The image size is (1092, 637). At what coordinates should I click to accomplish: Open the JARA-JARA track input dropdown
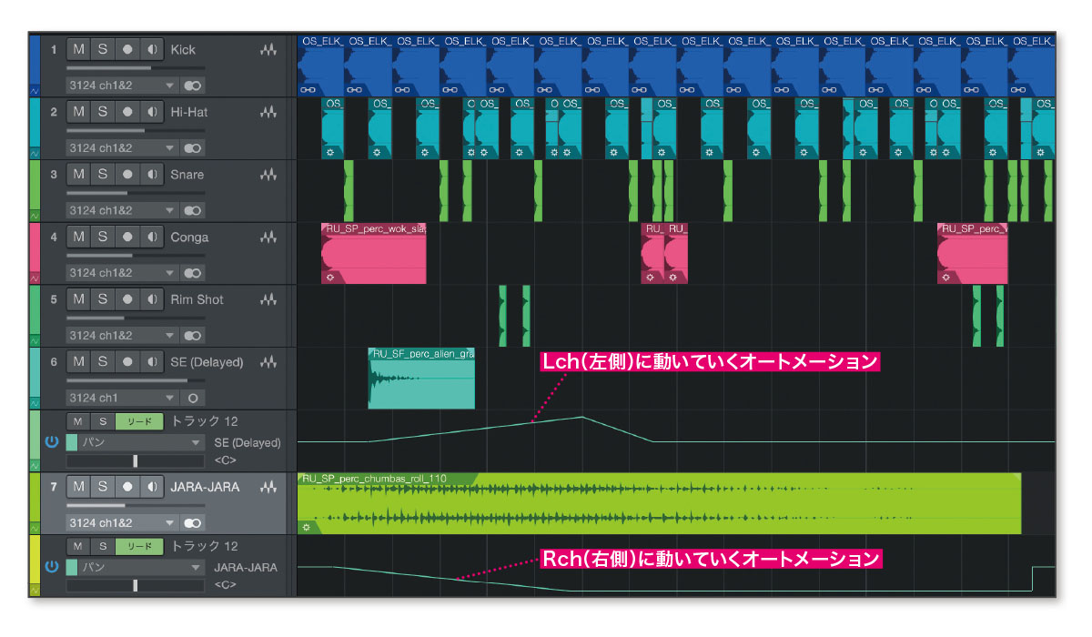pos(123,523)
